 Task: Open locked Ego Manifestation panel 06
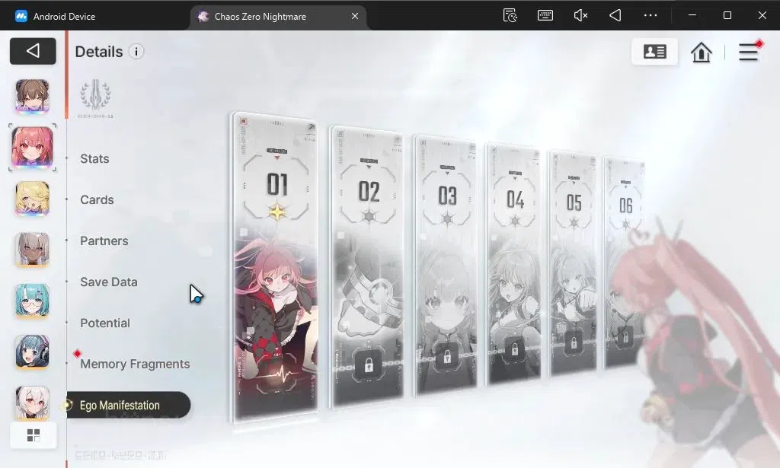[625, 263]
